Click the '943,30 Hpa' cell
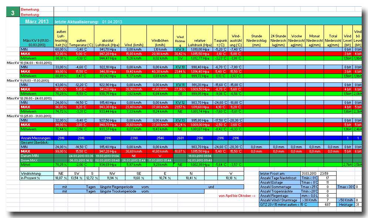 tap(108, 107)
